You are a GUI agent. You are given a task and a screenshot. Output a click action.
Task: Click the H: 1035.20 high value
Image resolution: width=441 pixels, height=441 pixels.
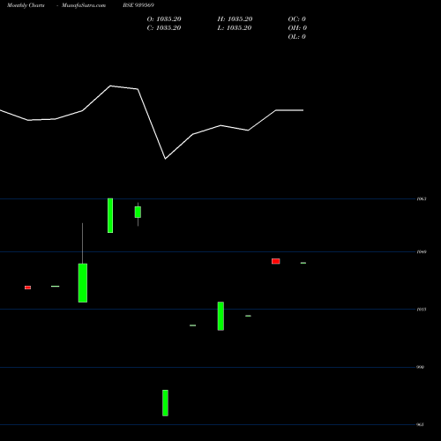(x=235, y=19)
